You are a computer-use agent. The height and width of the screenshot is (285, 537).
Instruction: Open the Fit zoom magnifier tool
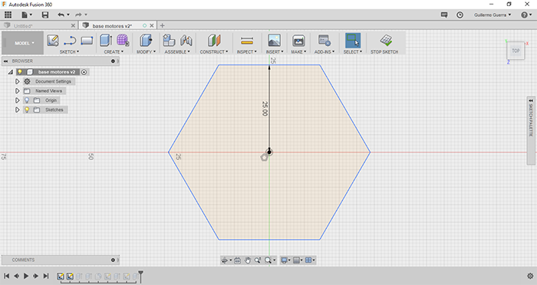click(x=268, y=260)
